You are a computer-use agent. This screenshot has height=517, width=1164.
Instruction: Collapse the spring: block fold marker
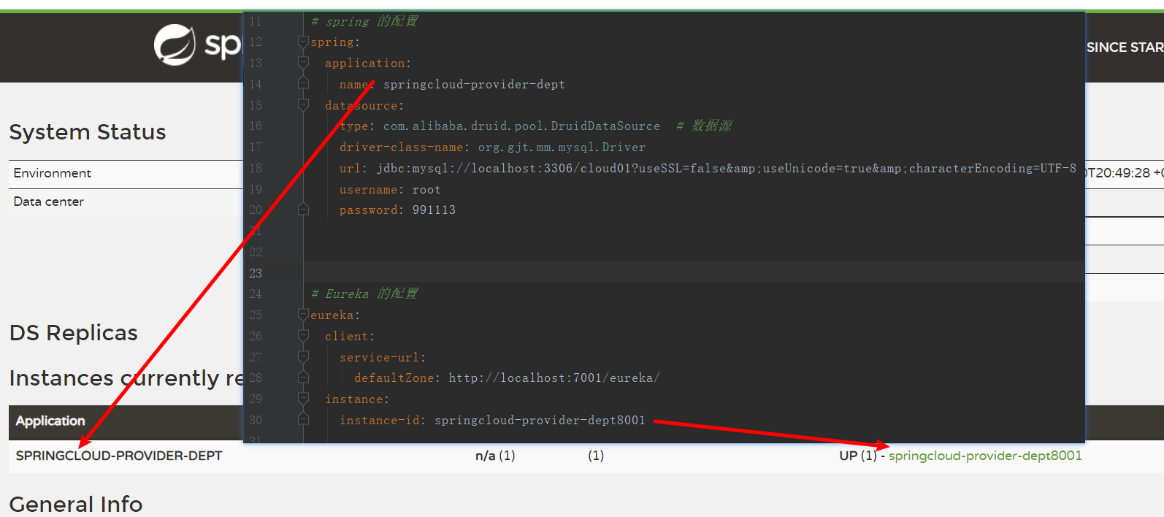pyautogui.click(x=303, y=42)
